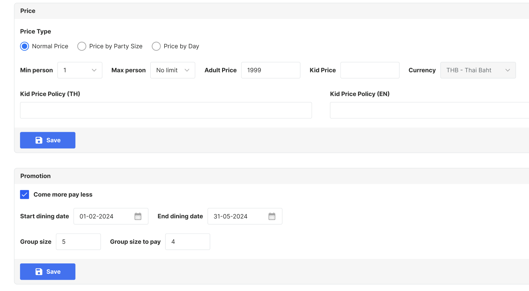Click the Come more pay less label
Viewport: 529px width, 291px height.
63,195
